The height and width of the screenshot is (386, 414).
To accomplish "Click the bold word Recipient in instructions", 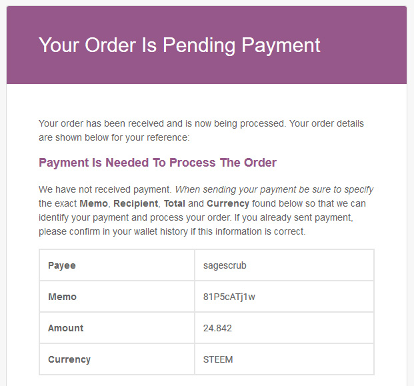I will click(135, 203).
